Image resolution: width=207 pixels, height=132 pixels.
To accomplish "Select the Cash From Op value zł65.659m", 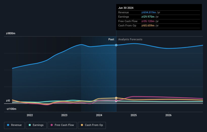I will click(148, 26).
